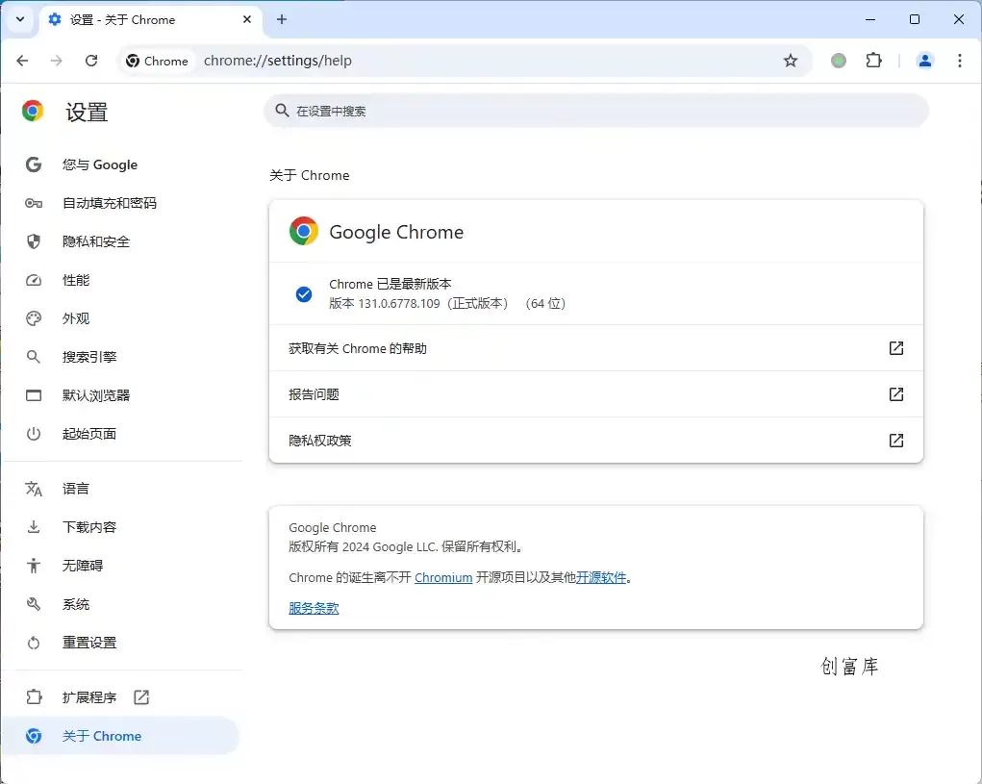Open the tab search dropdown arrow
Viewport: 982px width, 784px height.
point(20,19)
